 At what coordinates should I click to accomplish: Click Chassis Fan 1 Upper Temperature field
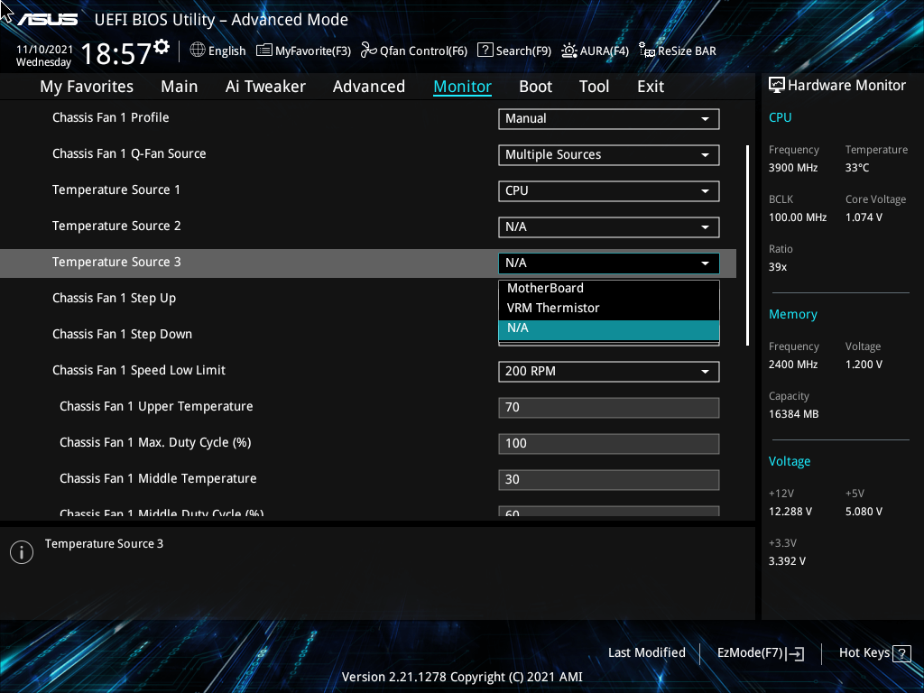(609, 407)
